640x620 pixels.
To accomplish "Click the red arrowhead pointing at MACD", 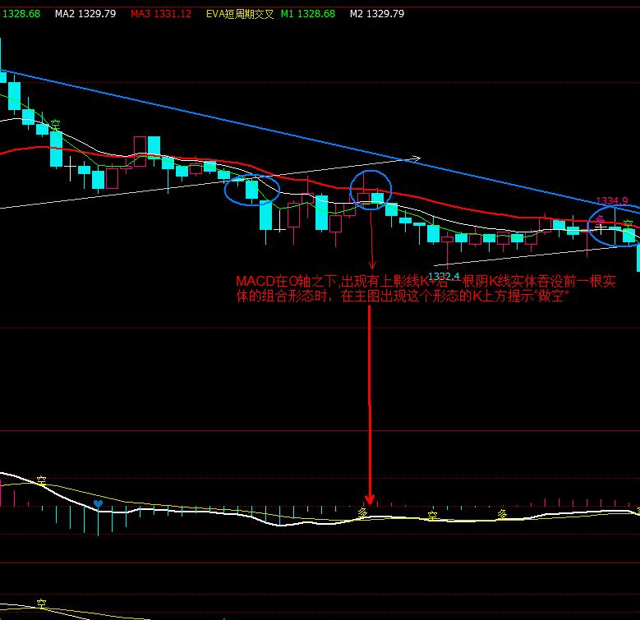I will (369, 498).
